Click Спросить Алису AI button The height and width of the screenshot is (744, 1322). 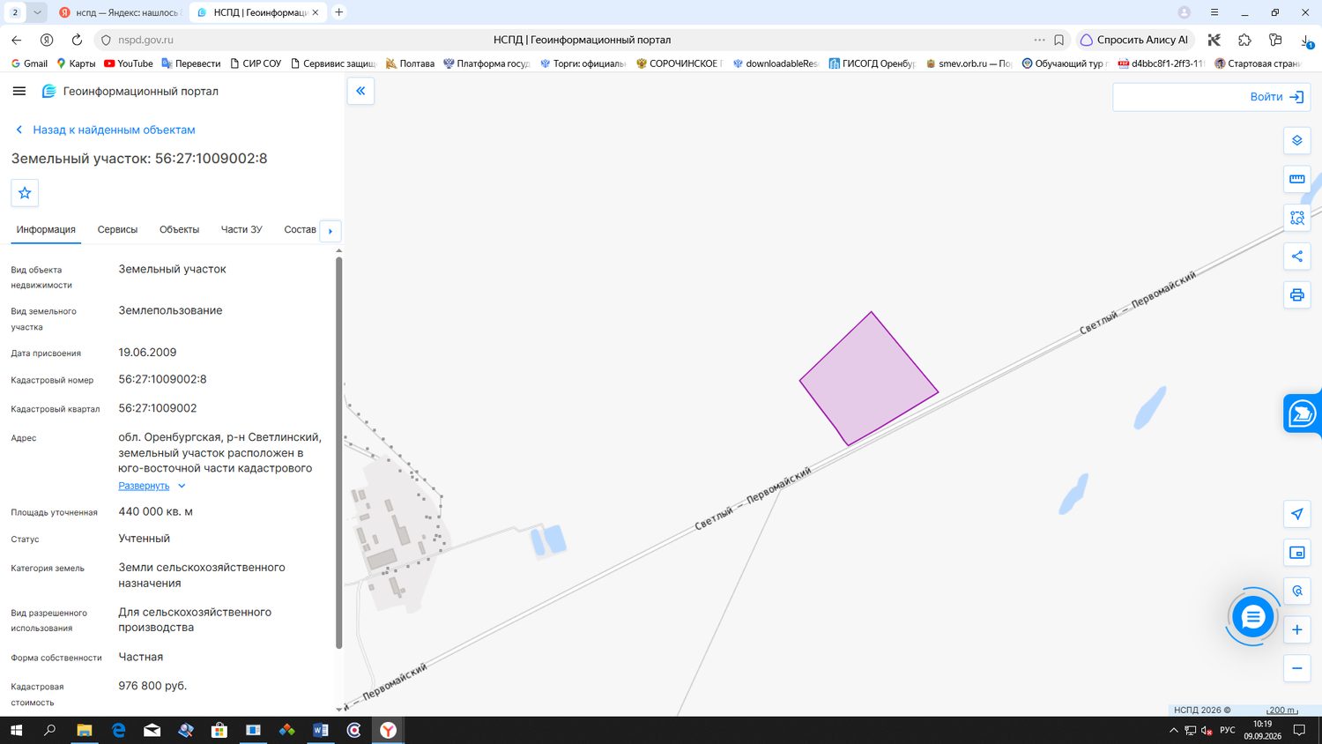click(x=1134, y=40)
